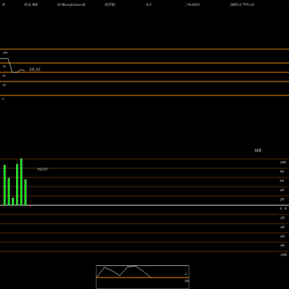Click the -40 label on MR axis
The image size is (289, 289).
(282, 227)
